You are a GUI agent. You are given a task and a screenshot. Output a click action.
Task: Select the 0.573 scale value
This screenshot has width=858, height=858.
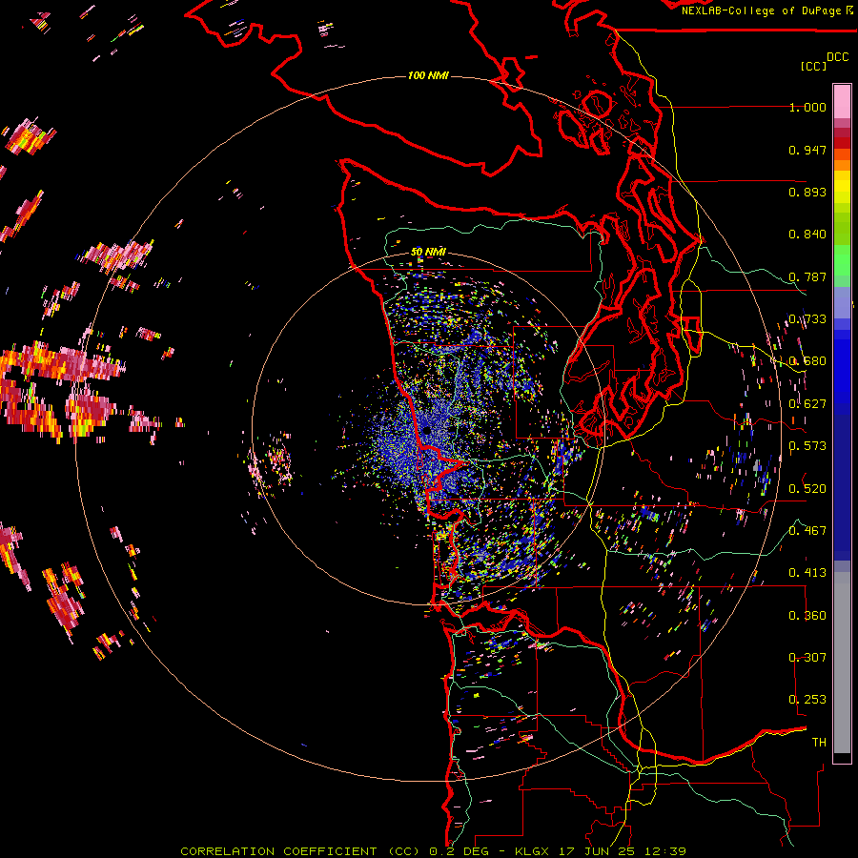807,446
